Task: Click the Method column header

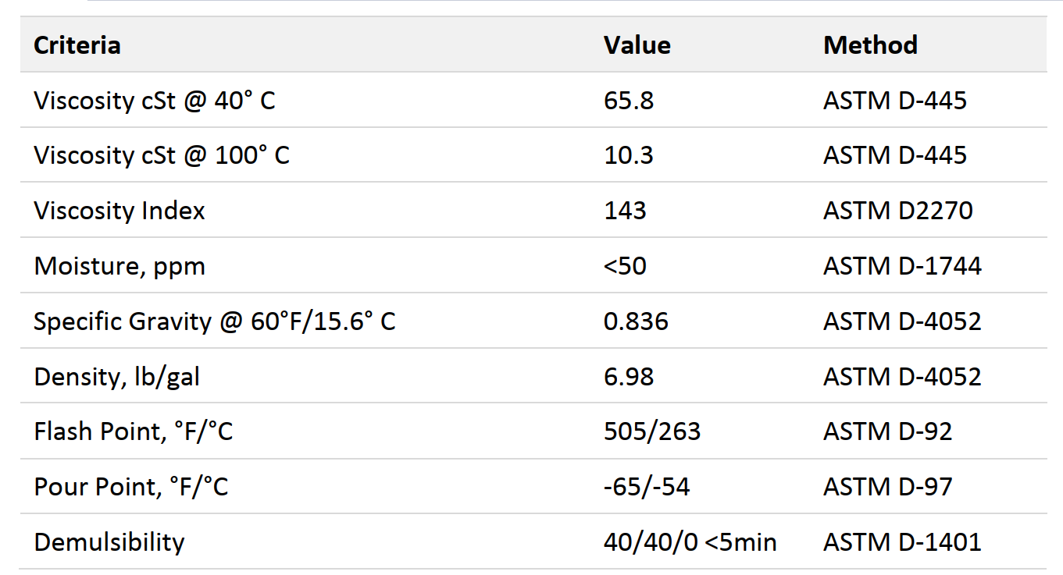Action: pos(870,45)
